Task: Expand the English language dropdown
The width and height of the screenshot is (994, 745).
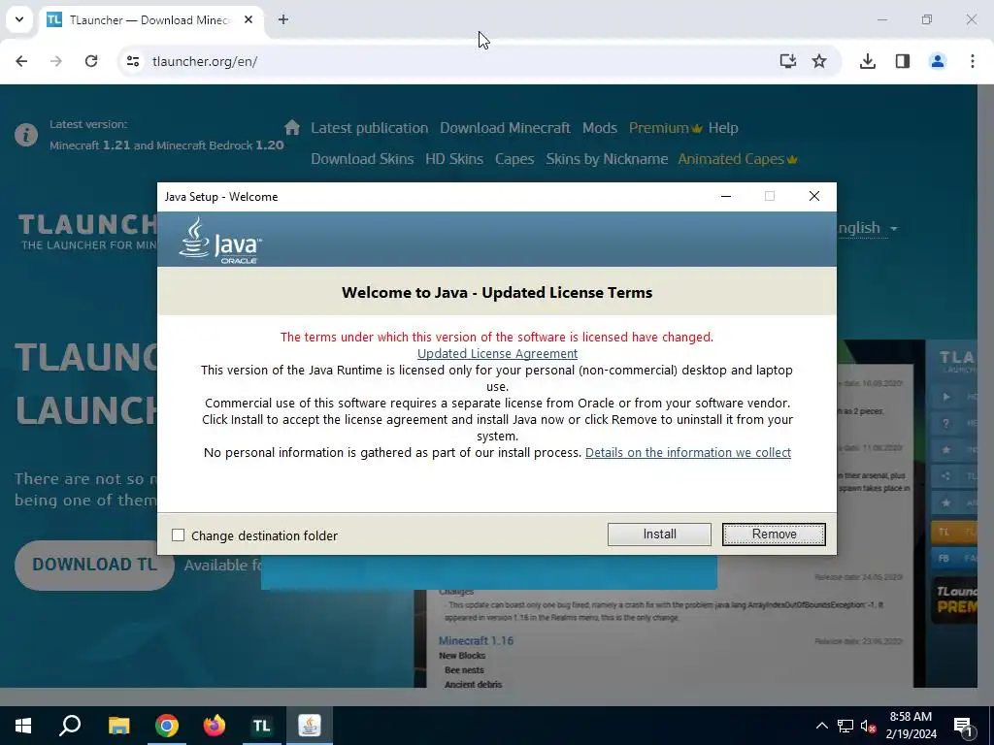Action: [x=867, y=228]
